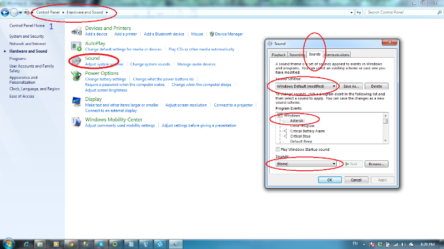The width and height of the screenshot is (444, 249).
Task: Open the Display monitor icon
Action: click(x=77, y=101)
